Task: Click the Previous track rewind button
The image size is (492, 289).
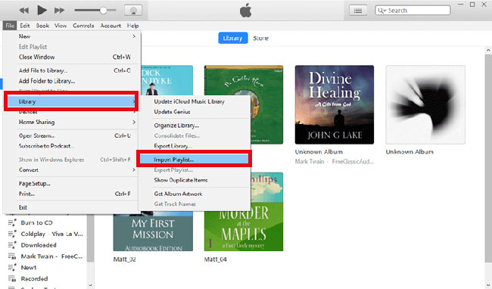Action: point(24,11)
